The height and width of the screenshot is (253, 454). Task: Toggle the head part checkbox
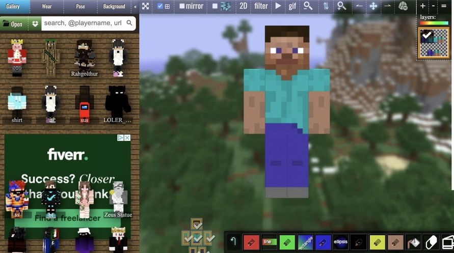[x=198, y=224]
